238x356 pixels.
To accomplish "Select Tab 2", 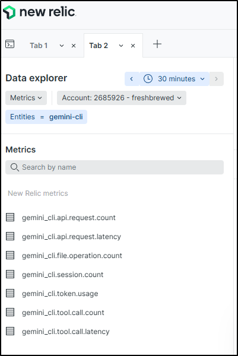I will 99,46.
